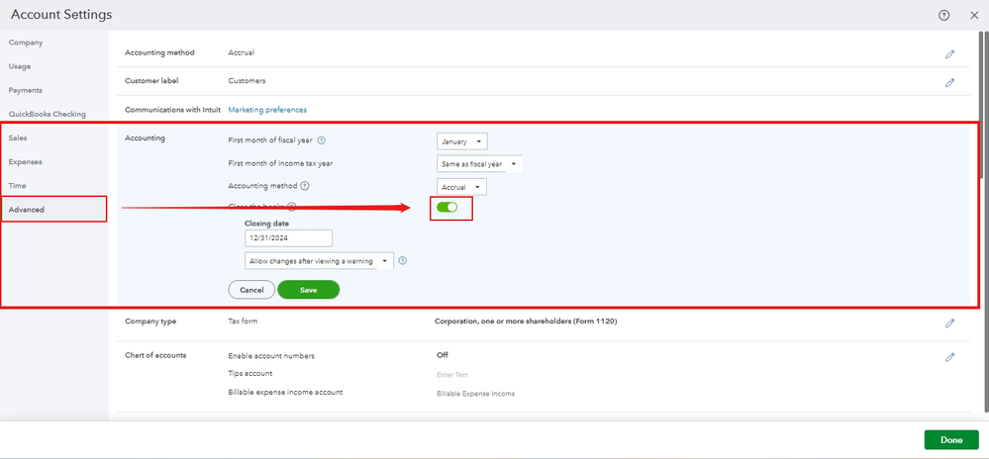Open the Accrual accounting method dropdown
989x459 pixels.
pos(461,187)
